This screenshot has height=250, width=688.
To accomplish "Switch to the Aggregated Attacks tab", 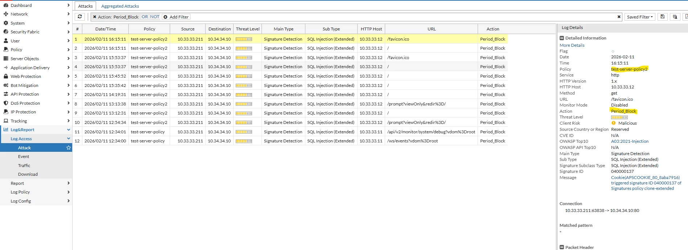I will [120, 6].
